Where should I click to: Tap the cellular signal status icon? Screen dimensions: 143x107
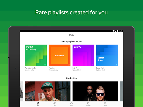(x=115, y=31)
